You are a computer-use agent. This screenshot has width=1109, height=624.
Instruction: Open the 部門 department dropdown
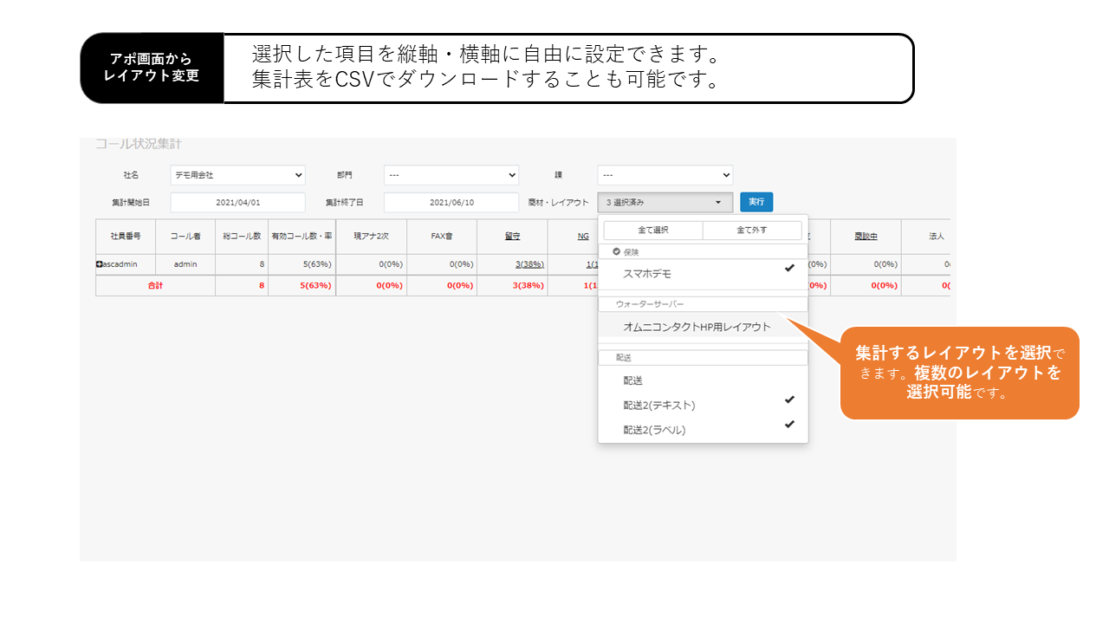(x=451, y=175)
